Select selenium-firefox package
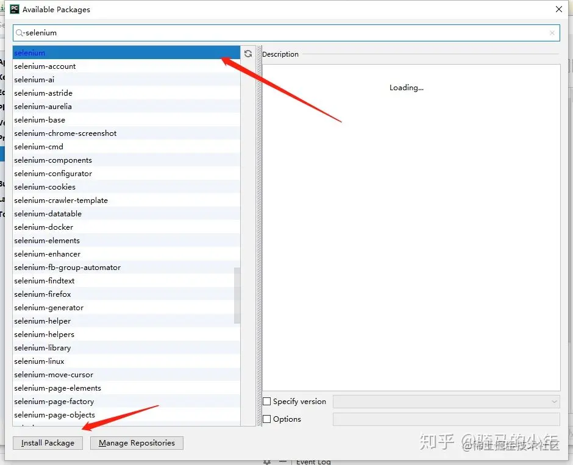 pos(126,294)
